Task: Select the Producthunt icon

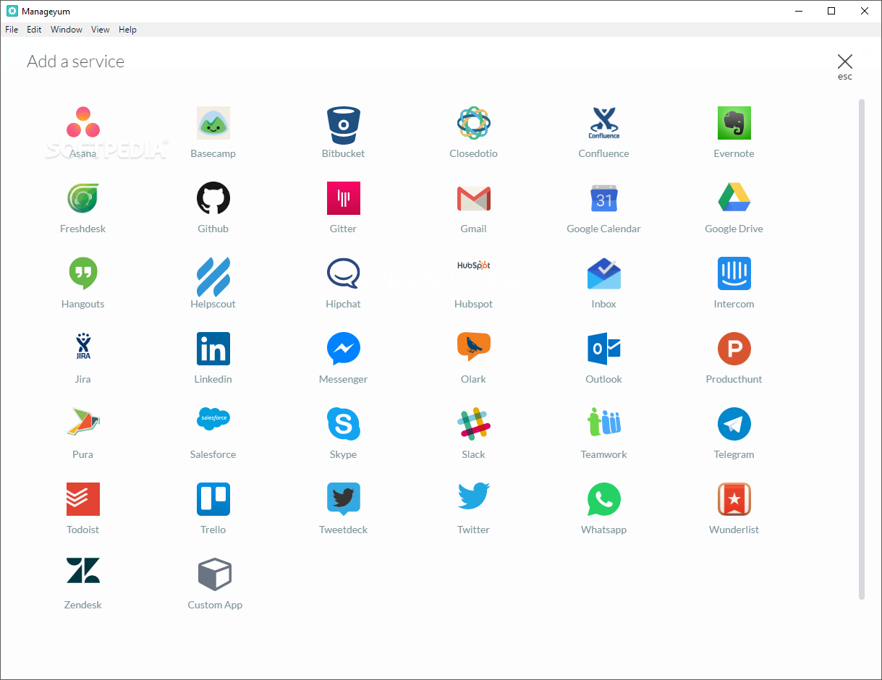Action: pos(734,349)
